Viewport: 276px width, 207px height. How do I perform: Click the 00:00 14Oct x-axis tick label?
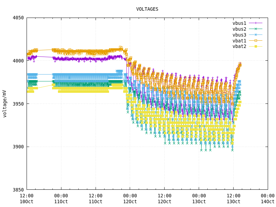pos(267,199)
